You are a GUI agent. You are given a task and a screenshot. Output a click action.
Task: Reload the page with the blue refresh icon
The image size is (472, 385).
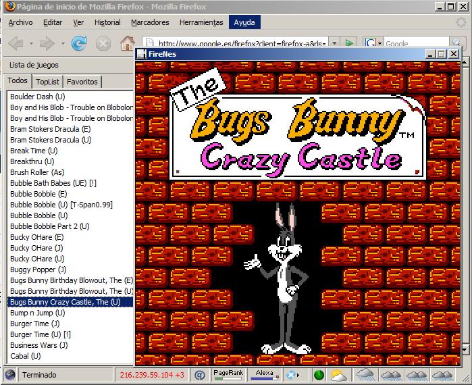[79, 43]
